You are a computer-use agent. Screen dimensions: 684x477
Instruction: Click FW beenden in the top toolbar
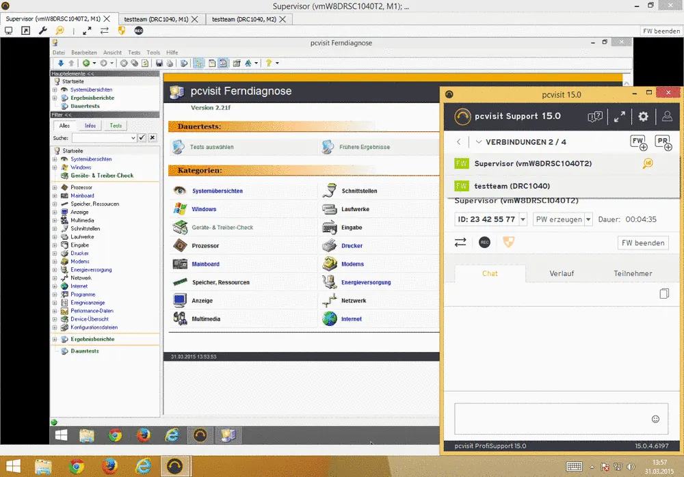(661, 31)
